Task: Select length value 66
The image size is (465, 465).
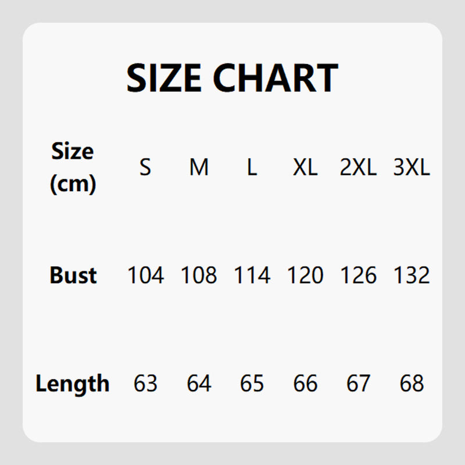Action: 305,384
